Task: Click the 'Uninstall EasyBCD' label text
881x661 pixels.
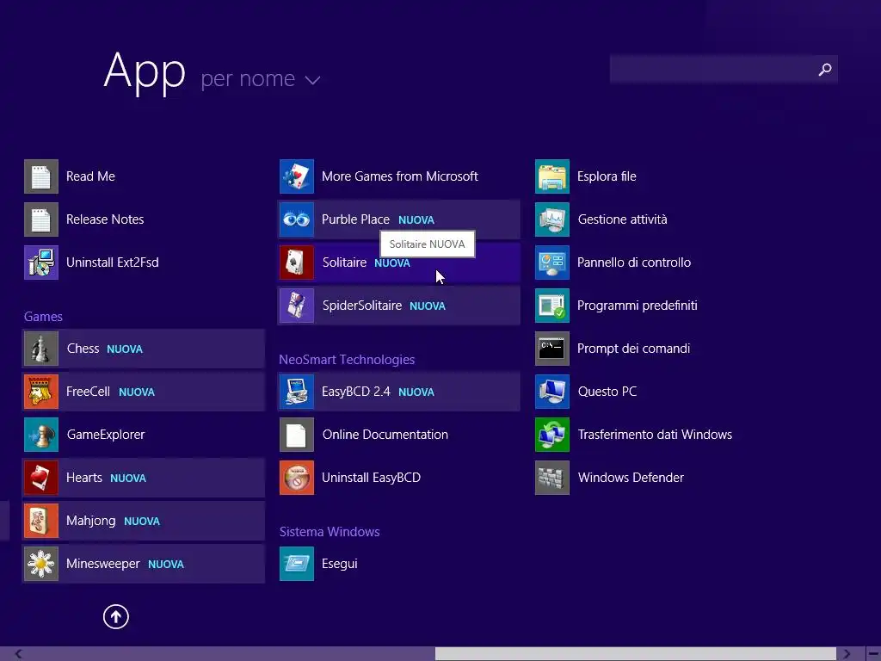Action: 372,478
